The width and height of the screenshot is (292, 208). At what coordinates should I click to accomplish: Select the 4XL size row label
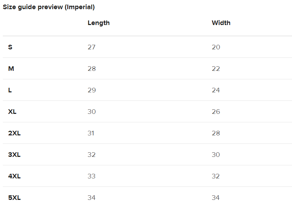coord(14,176)
